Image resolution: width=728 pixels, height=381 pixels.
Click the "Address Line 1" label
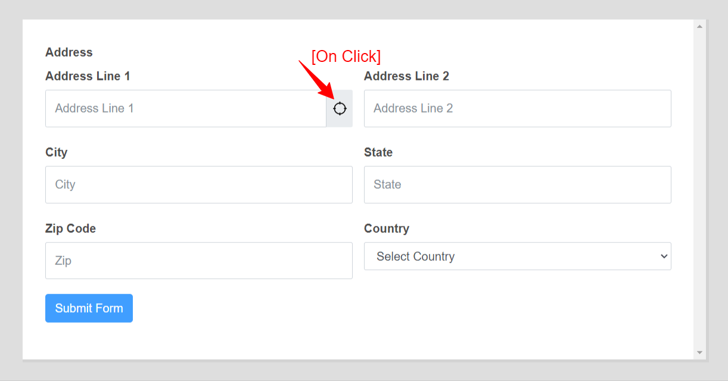88,76
